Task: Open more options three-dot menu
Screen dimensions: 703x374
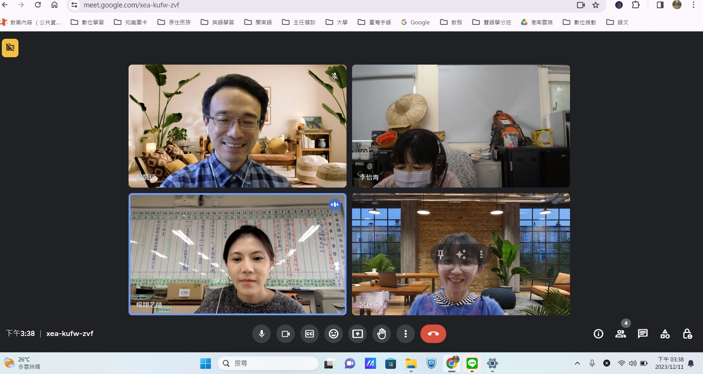Action: [x=406, y=334]
